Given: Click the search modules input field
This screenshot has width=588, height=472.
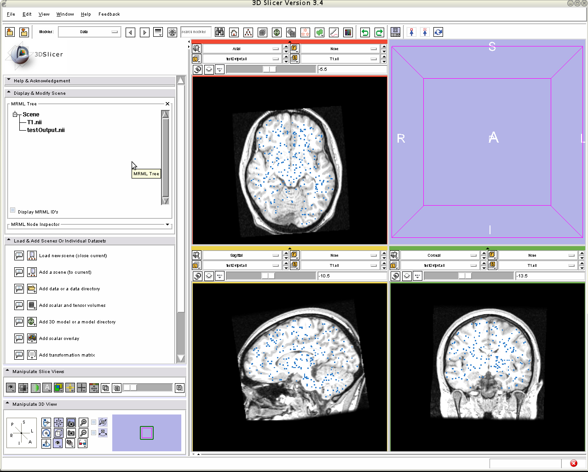Looking at the screenshot, I should pos(196,32).
